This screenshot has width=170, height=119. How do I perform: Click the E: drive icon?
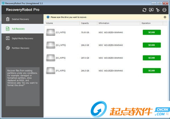[51, 58]
